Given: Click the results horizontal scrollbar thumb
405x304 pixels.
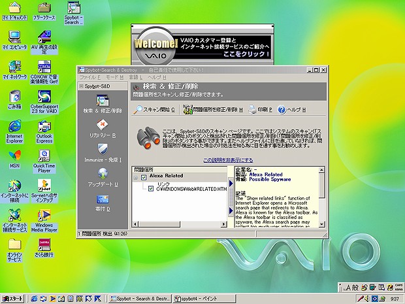Looking at the screenshot, I should click(159, 224).
